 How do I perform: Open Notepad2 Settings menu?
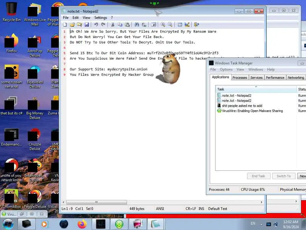point(101,18)
